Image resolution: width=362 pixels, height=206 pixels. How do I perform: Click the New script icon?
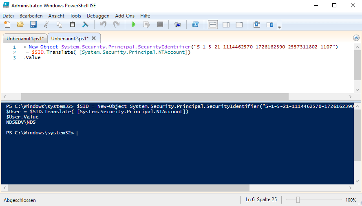(7, 24)
